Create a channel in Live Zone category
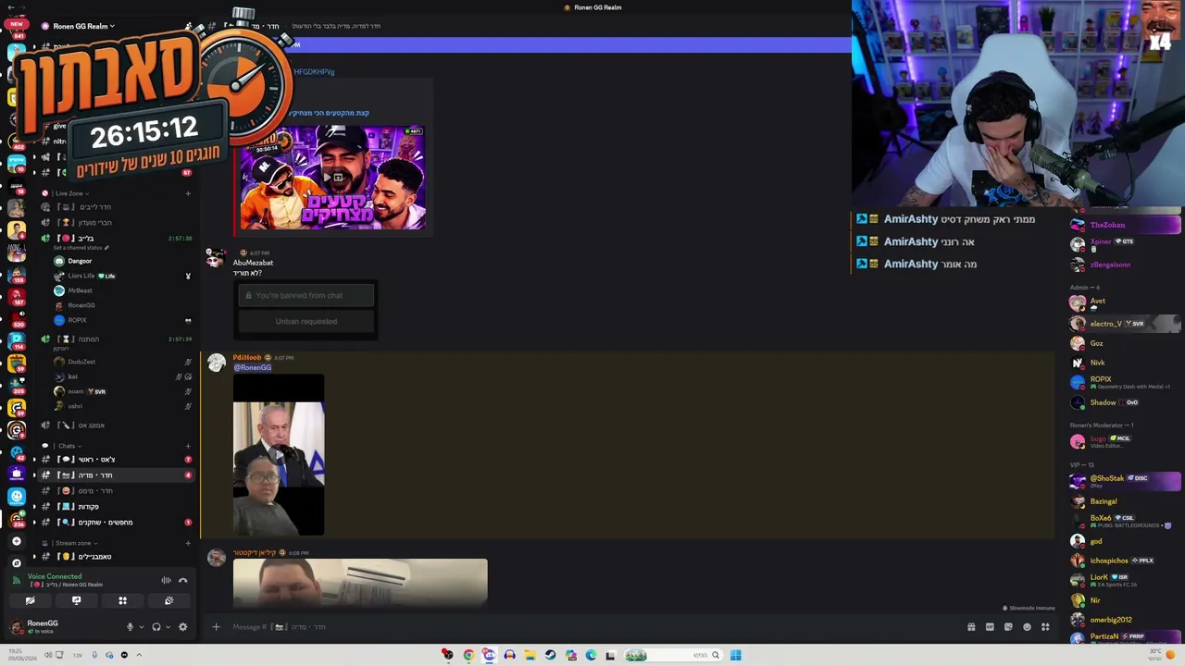The height and width of the screenshot is (666, 1185). pos(188,193)
